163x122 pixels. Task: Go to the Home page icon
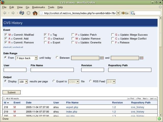pos(35,13)
